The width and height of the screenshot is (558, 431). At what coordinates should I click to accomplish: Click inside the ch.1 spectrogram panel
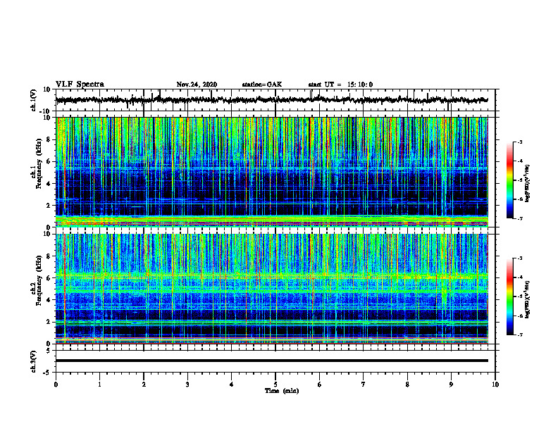pyautogui.click(x=271, y=172)
